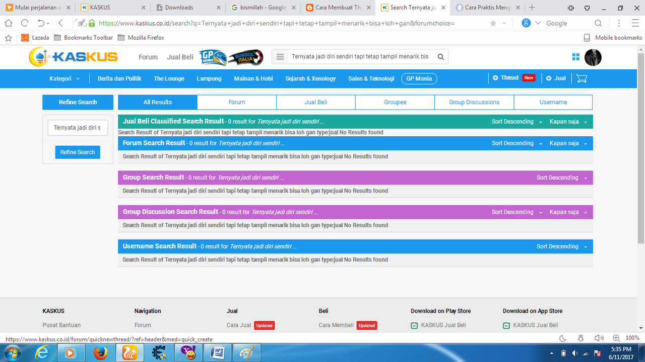Reload the current page
Image resolution: width=645 pixels, height=362 pixels.
(x=24, y=23)
